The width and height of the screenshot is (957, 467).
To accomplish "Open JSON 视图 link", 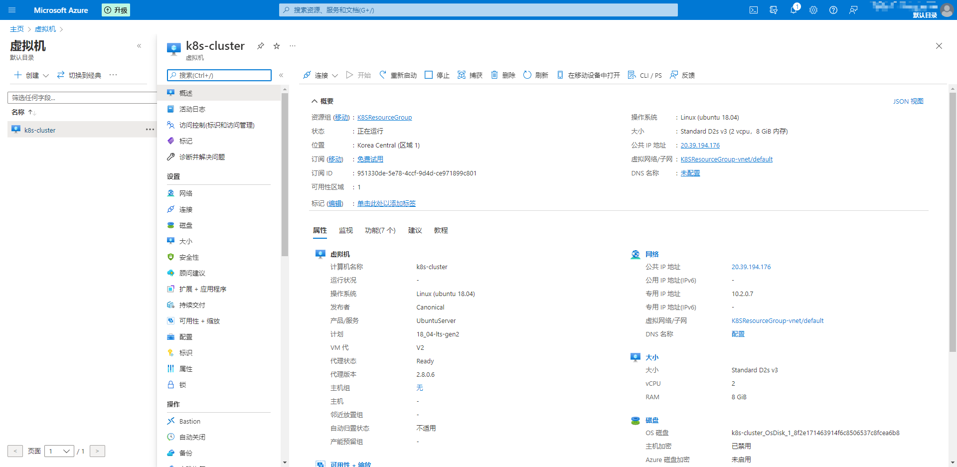I will 908,101.
